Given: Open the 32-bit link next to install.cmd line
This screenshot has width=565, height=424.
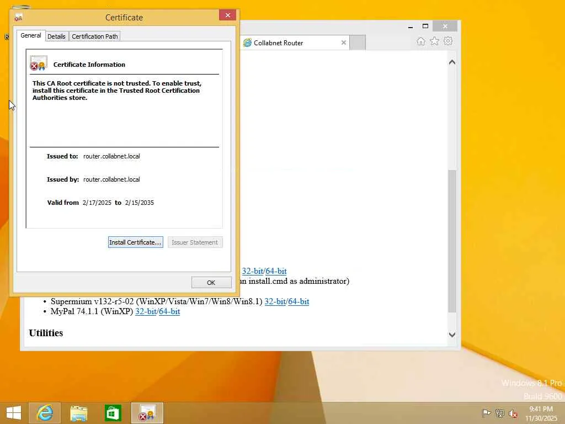Looking at the screenshot, I should coord(253,271).
